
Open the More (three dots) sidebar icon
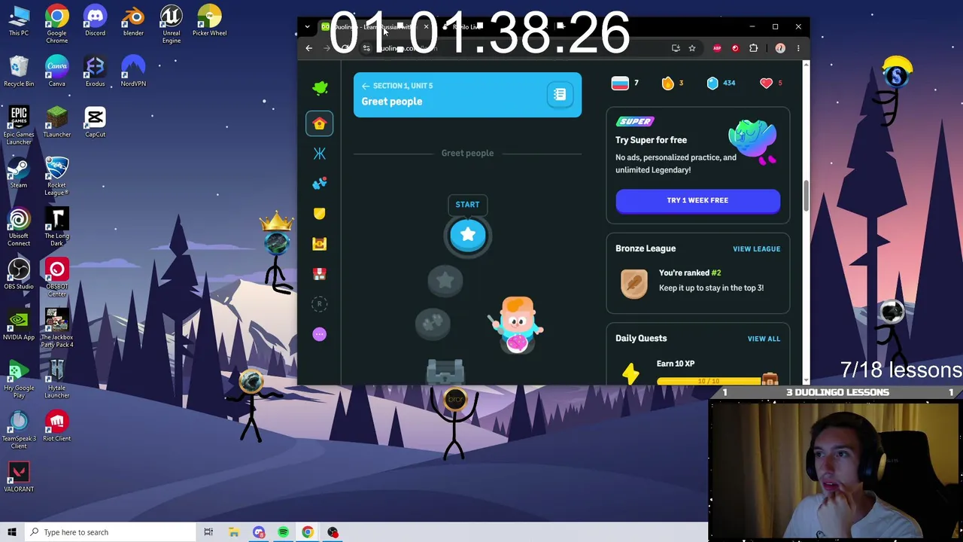[x=319, y=334]
